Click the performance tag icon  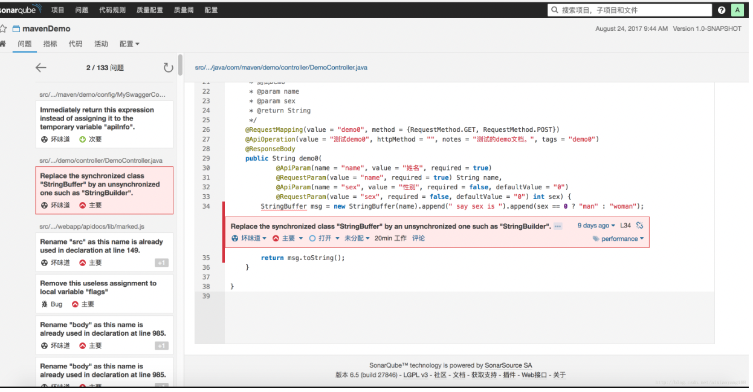(x=596, y=239)
